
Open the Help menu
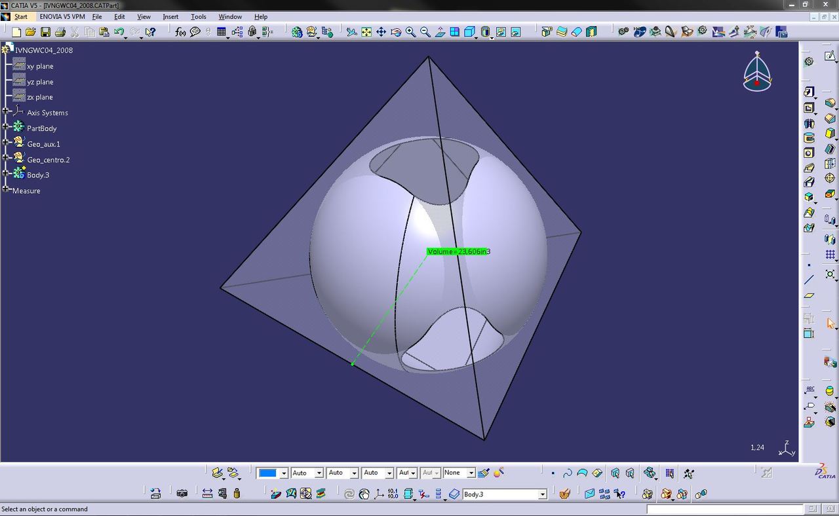coord(261,16)
